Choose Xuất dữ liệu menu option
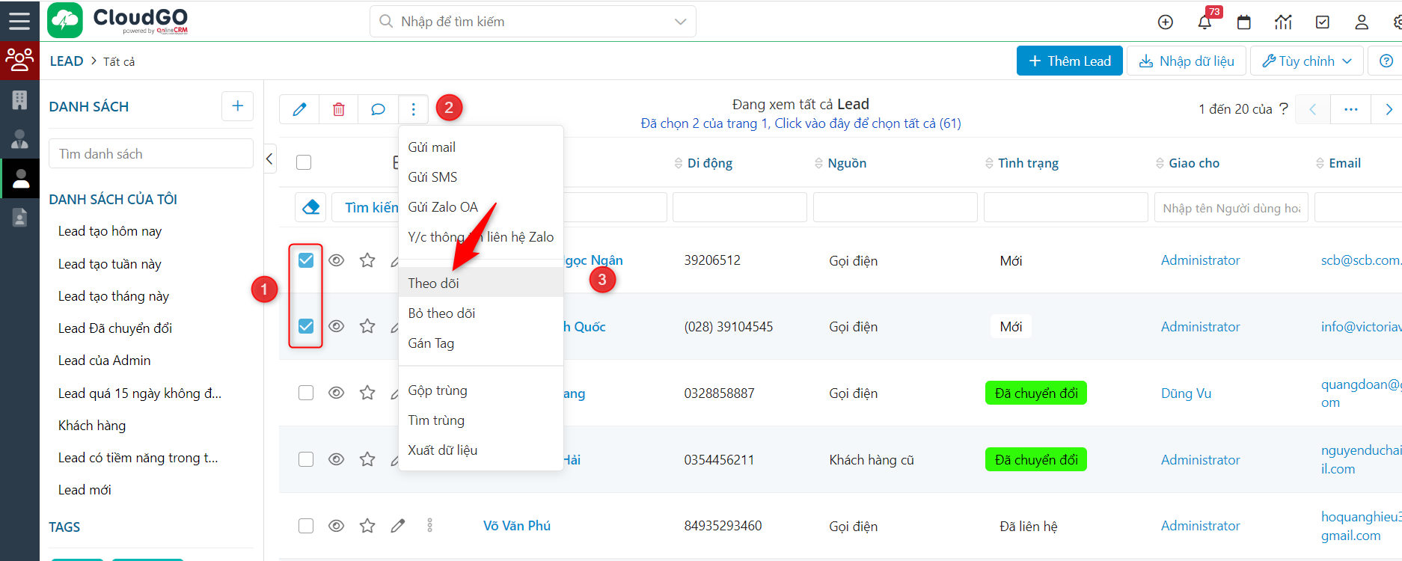Screen dimensions: 1402x561 tap(442, 450)
